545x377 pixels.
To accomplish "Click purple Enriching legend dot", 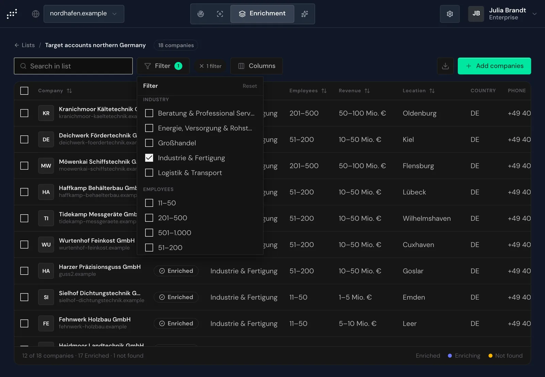I will (x=450, y=356).
